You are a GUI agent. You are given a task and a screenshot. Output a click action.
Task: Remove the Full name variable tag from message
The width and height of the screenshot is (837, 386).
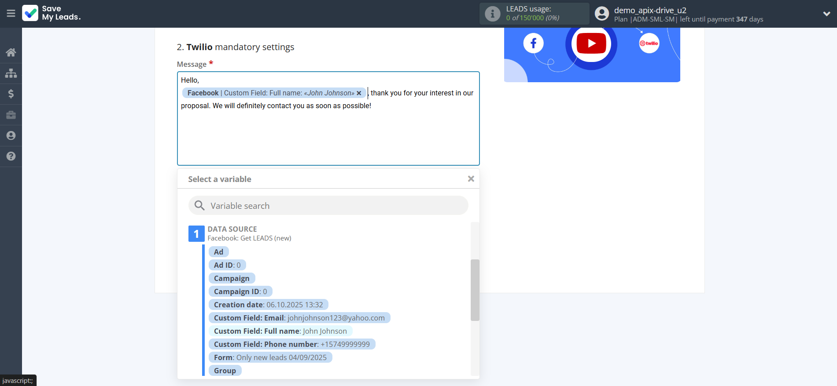coord(359,93)
